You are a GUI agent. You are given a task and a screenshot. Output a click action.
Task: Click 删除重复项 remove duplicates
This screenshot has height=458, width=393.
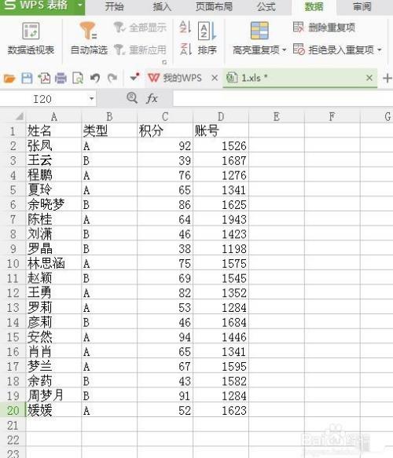coord(325,27)
